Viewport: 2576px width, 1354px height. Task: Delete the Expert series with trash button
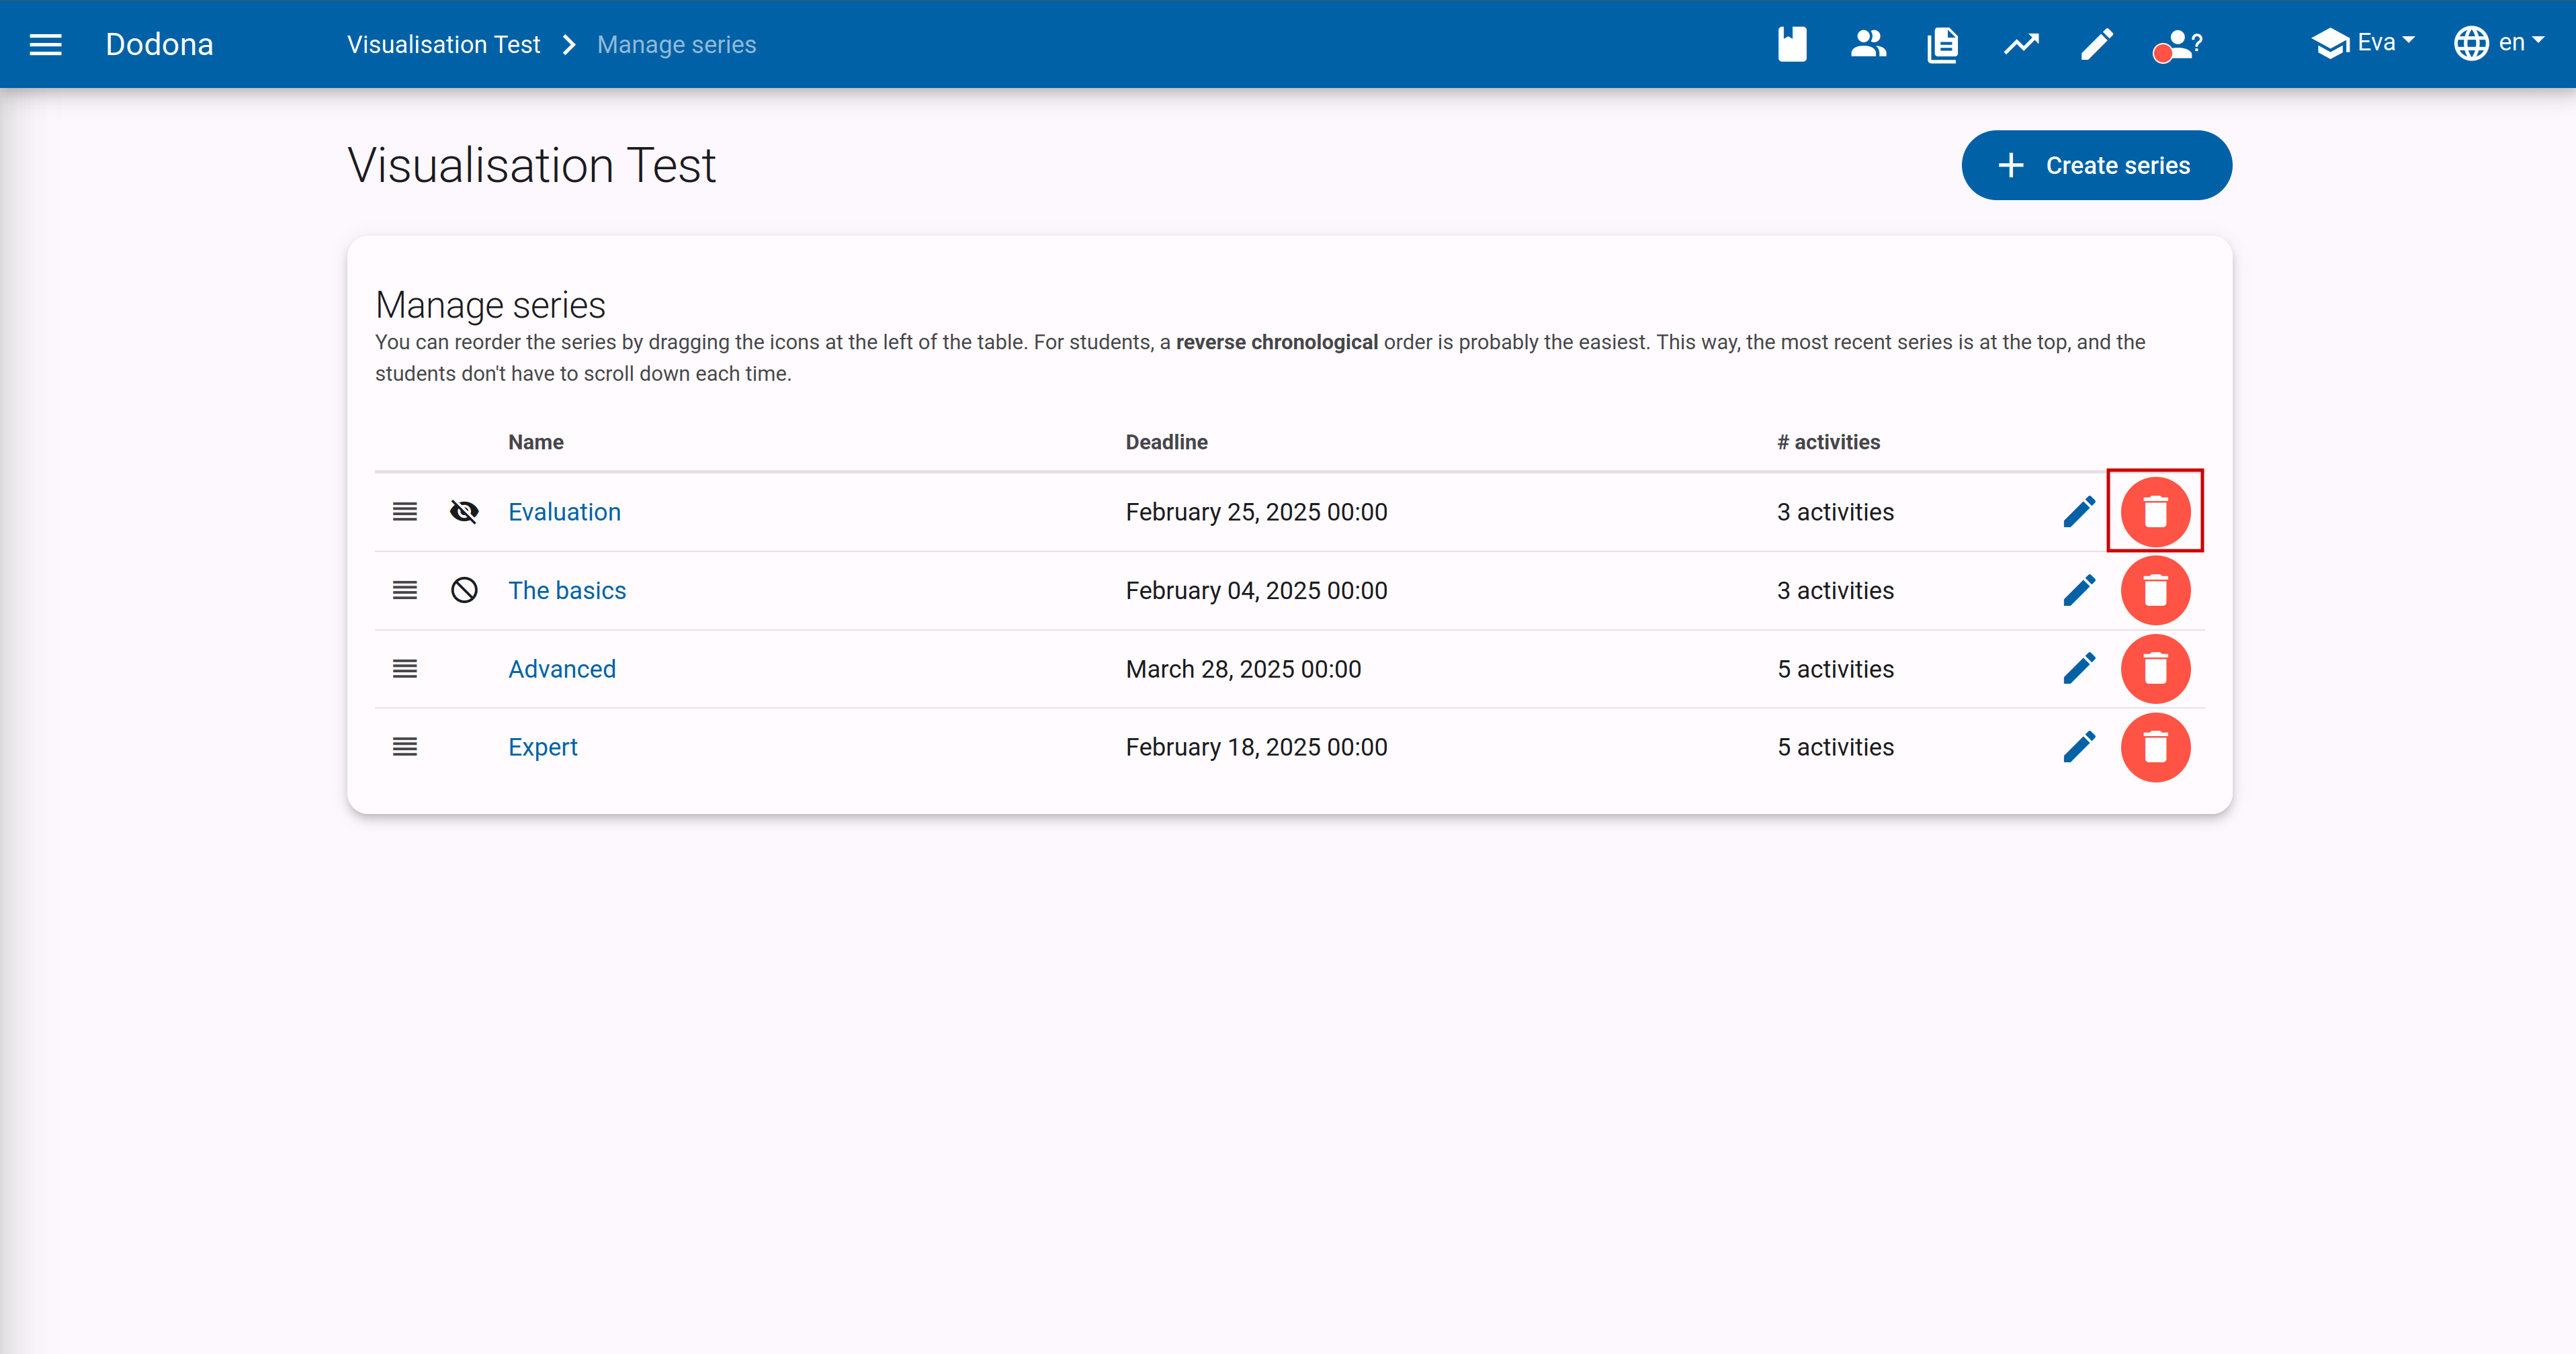[2155, 746]
